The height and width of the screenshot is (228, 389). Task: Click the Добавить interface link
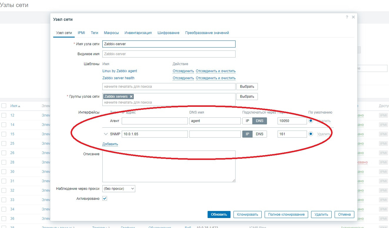click(110, 144)
